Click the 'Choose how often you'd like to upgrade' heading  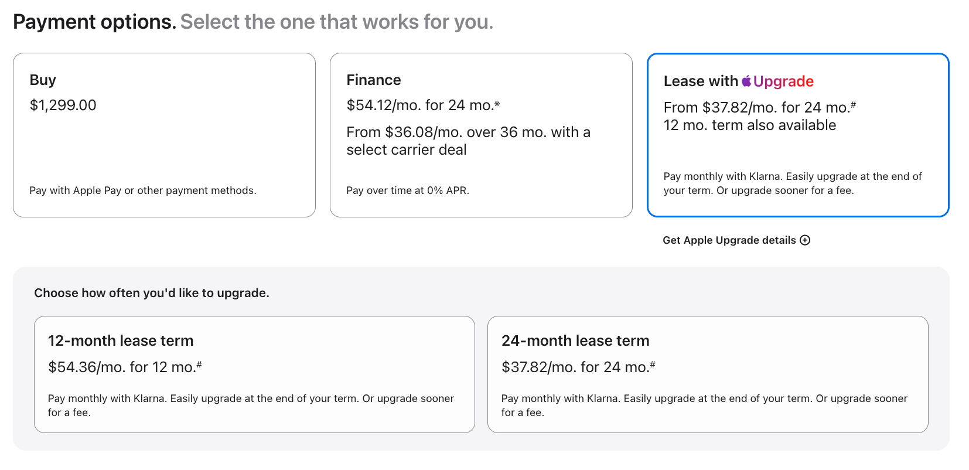152,293
